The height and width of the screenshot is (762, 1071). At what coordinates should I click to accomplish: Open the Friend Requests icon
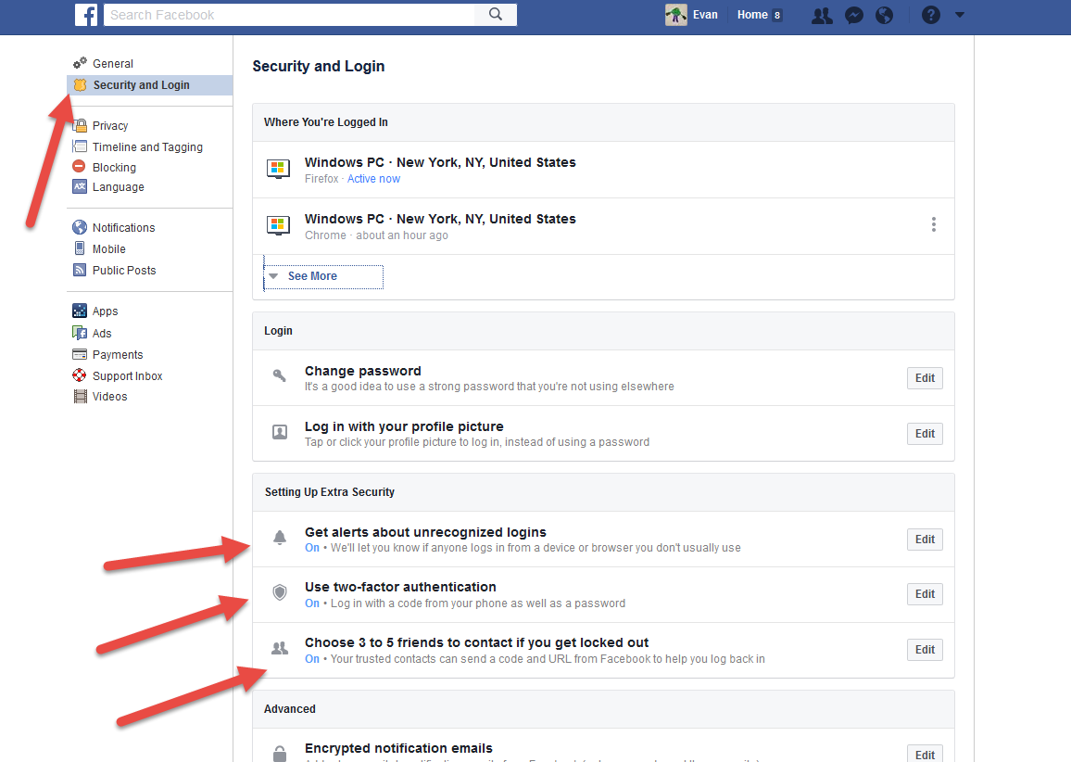[823, 15]
